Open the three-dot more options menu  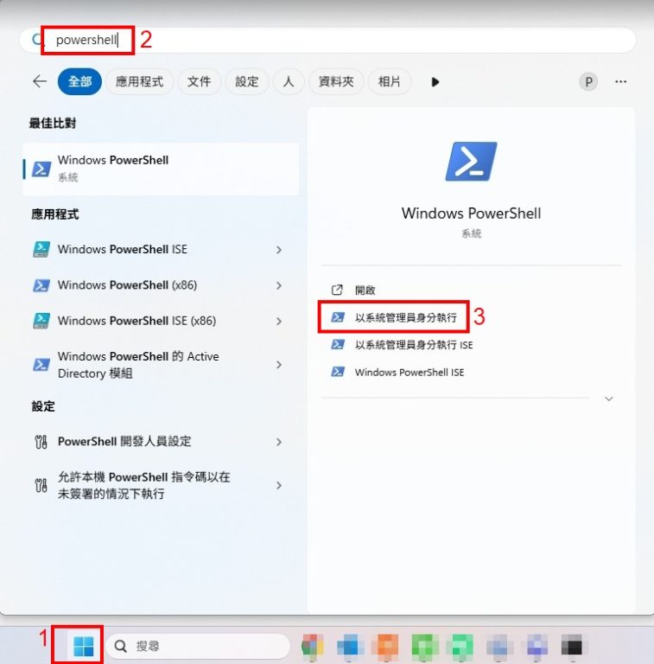click(x=620, y=81)
